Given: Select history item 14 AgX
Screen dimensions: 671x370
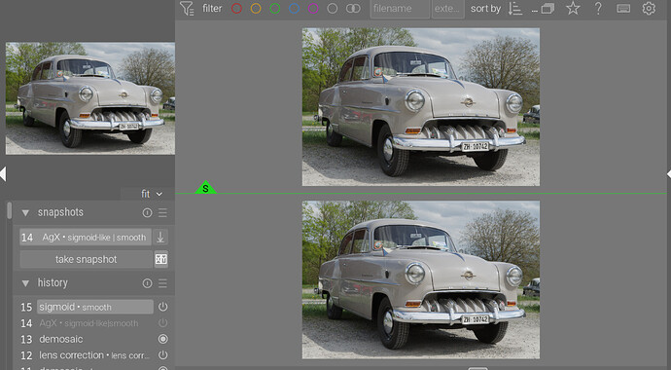Looking at the screenshot, I should (88, 323).
